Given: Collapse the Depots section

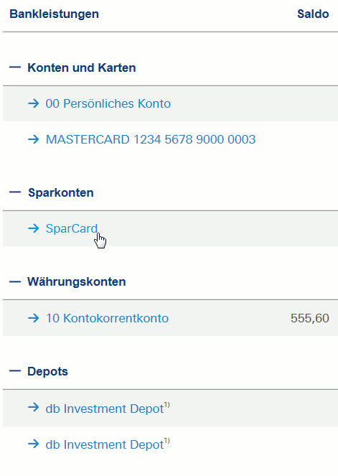Looking at the screenshot, I should (15, 371).
